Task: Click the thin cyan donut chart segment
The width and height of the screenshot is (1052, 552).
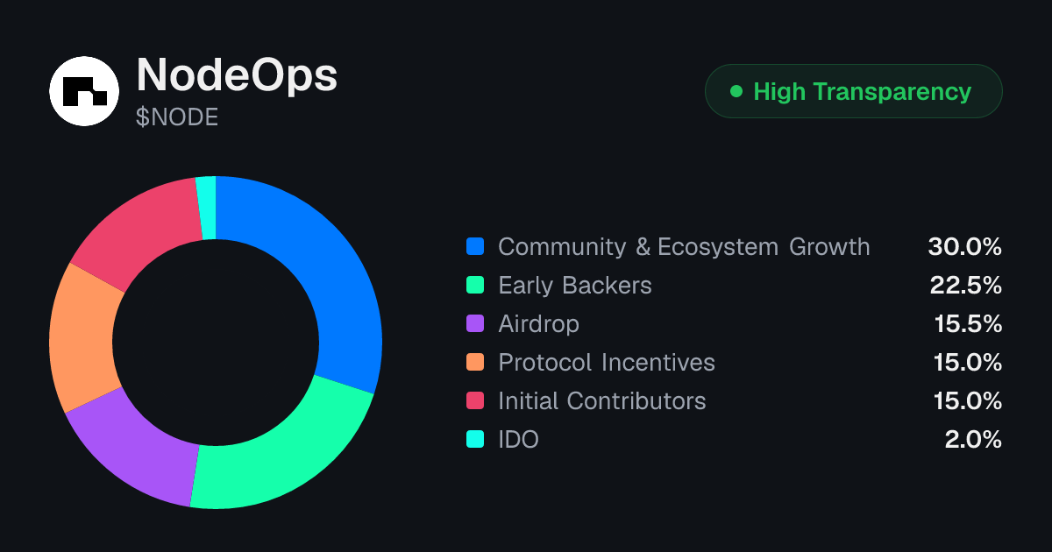Action: (x=206, y=207)
